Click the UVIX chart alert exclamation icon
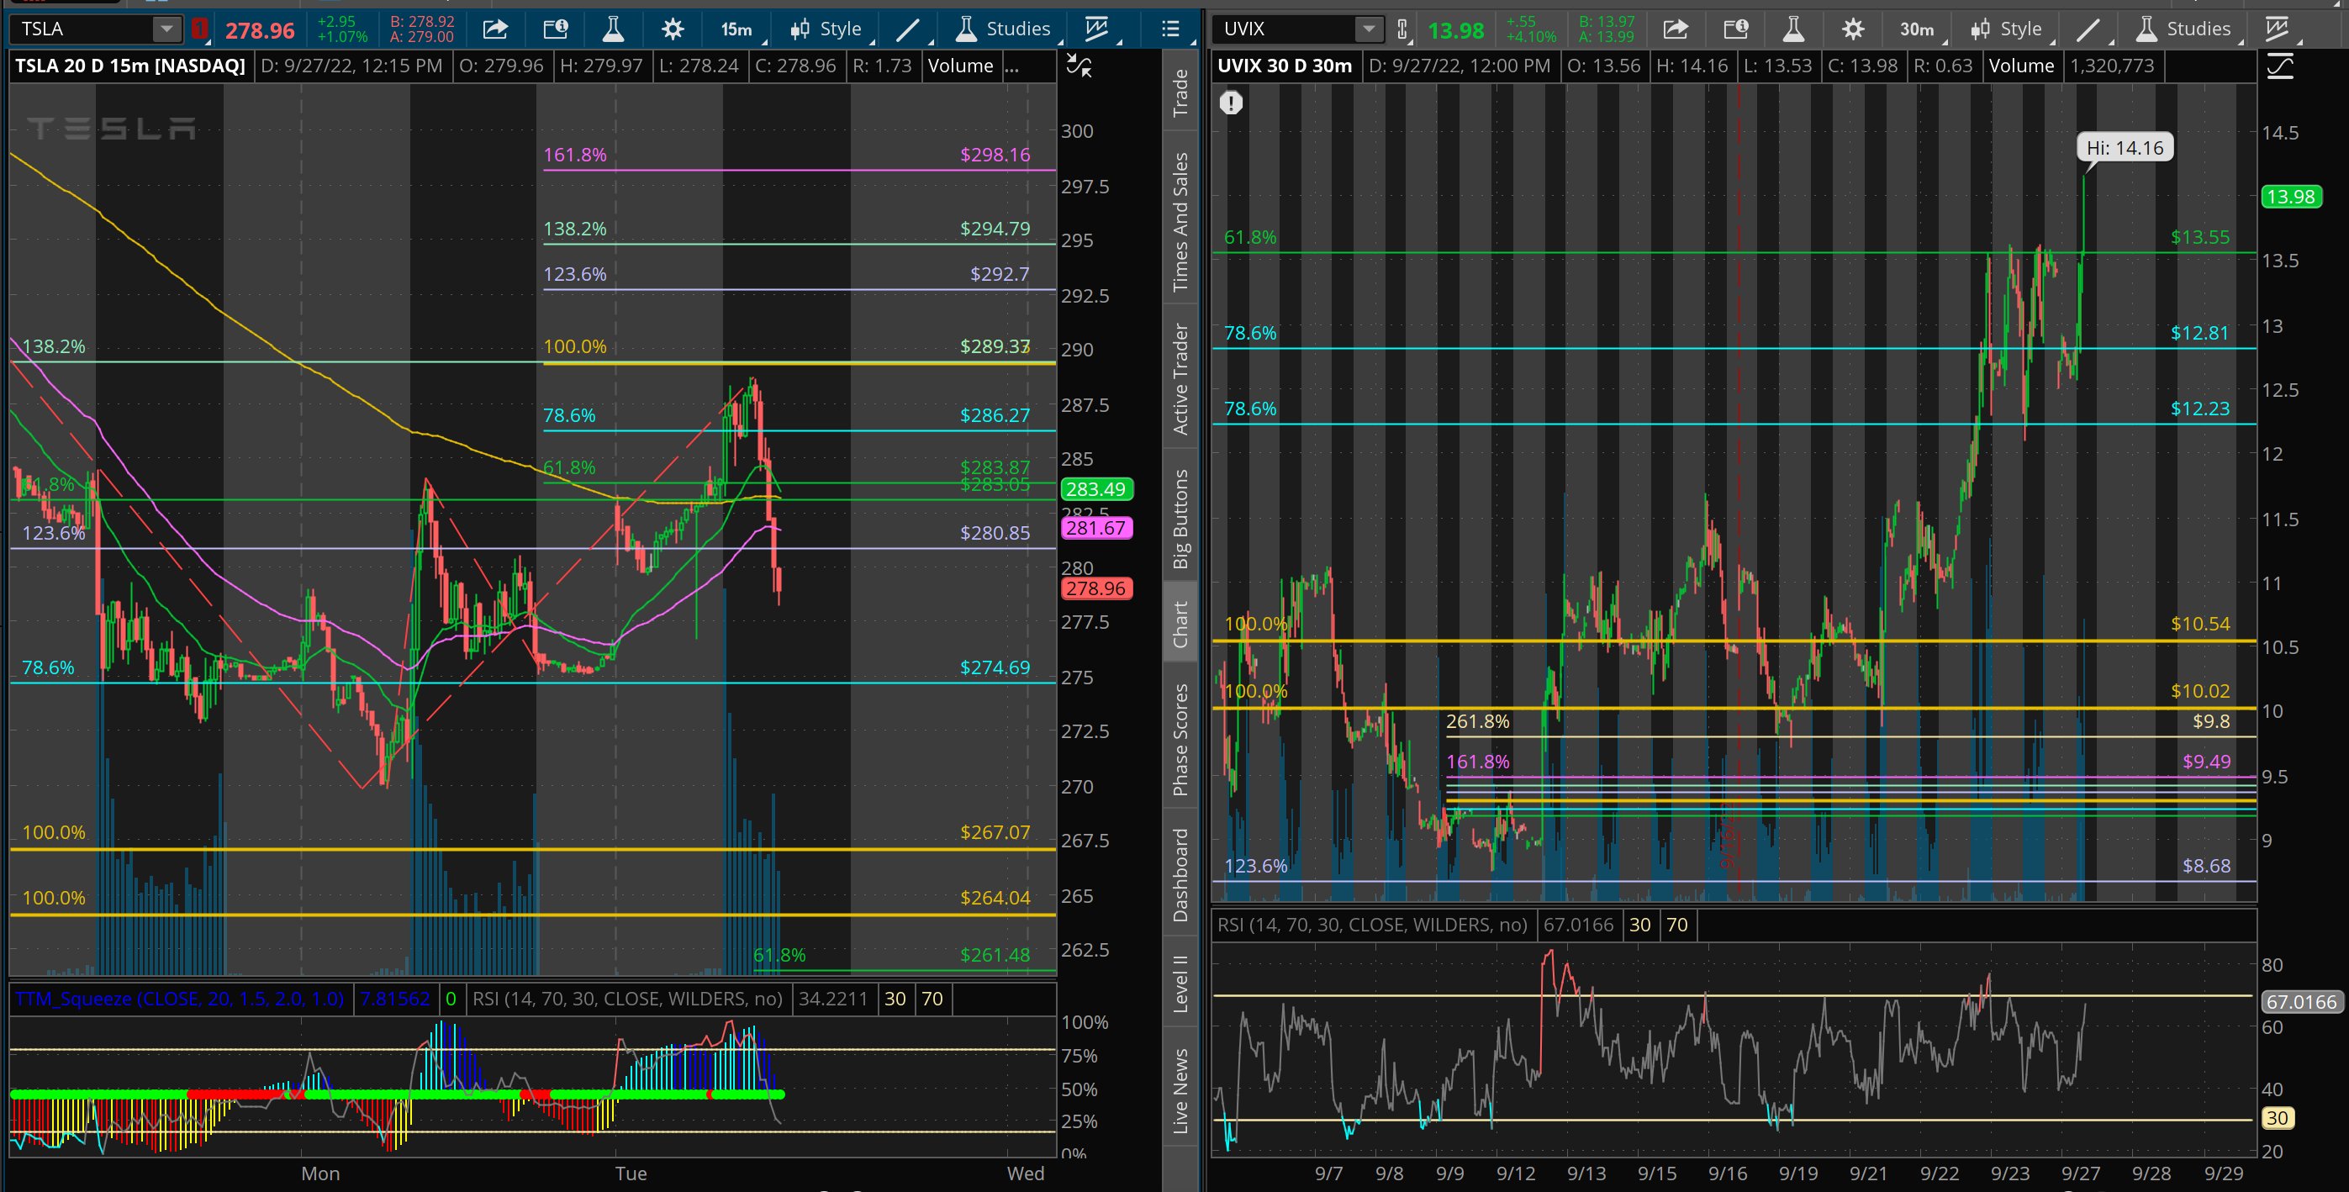The image size is (2349, 1192). [x=1231, y=103]
